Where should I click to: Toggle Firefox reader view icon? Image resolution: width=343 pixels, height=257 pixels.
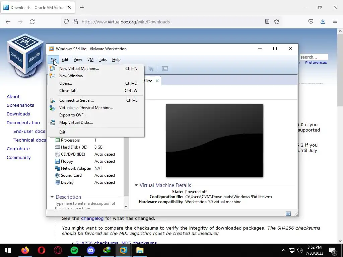click(x=267, y=21)
